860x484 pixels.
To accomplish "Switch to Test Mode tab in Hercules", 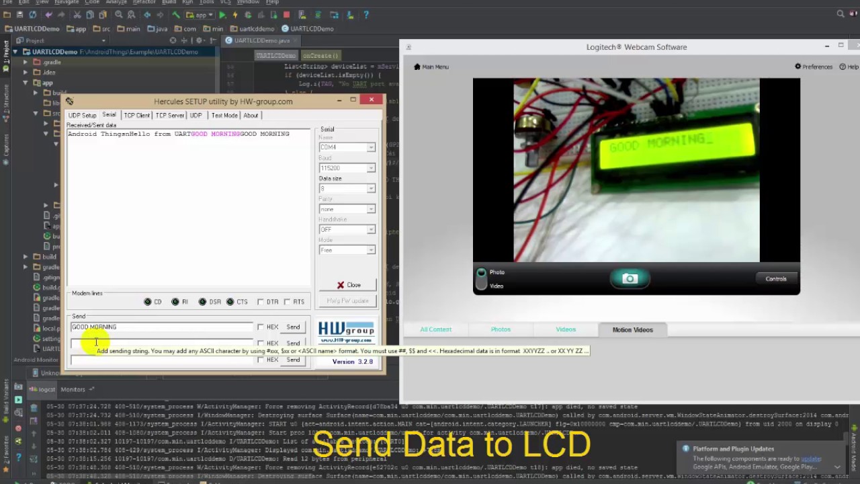I will point(224,116).
